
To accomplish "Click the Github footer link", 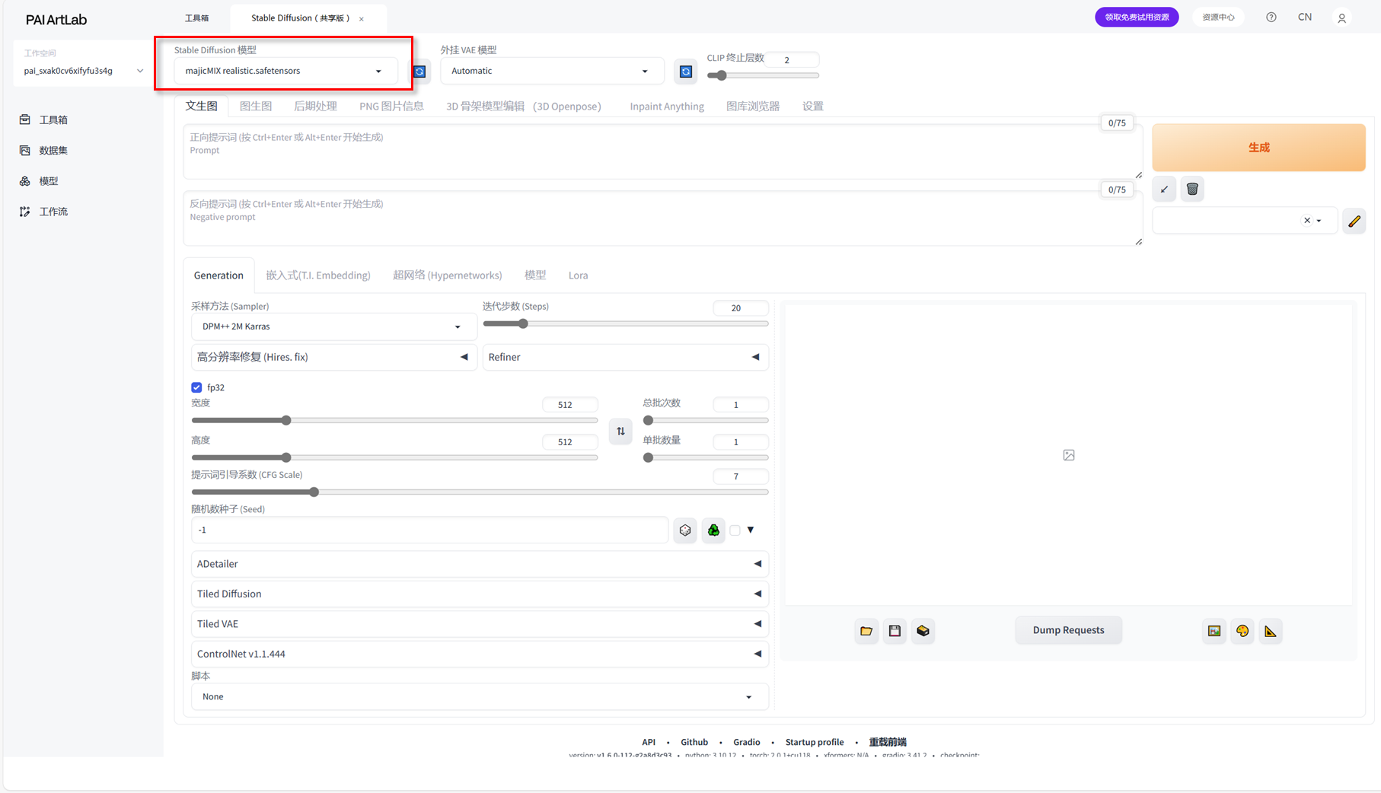I will (694, 742).
